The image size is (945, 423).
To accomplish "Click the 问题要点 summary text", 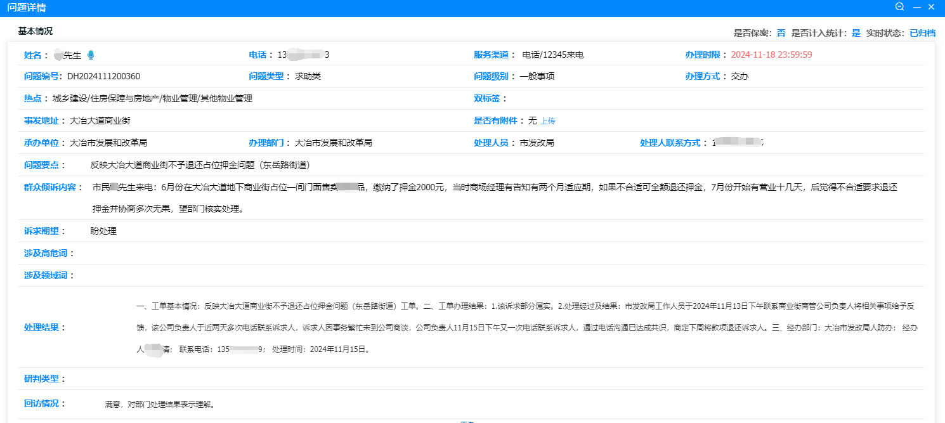I will (x=200, y=165).
